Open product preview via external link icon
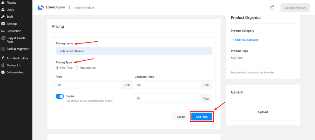 pyautogui.click(x=272, y=8)
